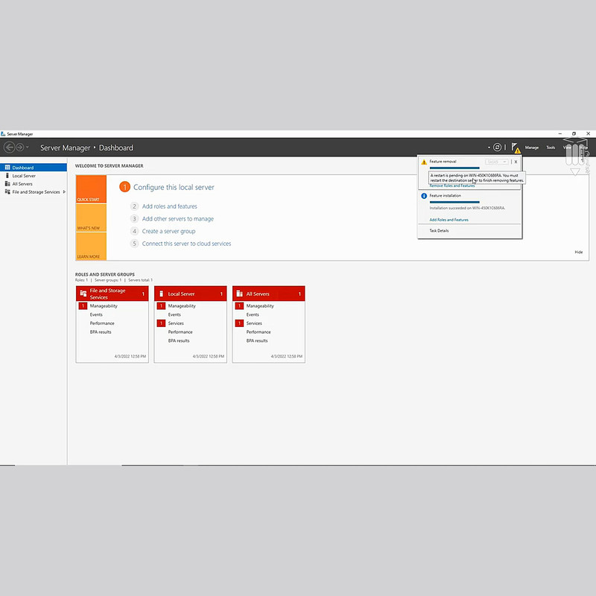Click red badge beside All Servers Manageability
Screen dimensions: 596x596
pos(239,306)
